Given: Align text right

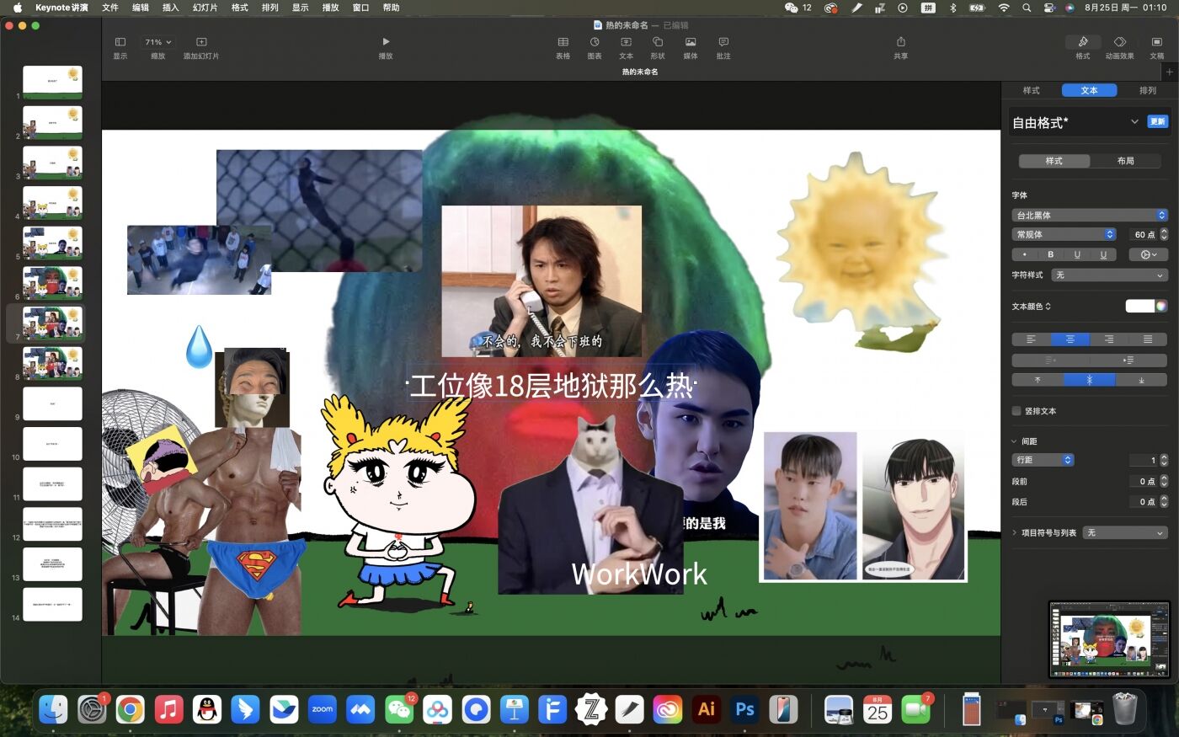Looking at the screenshot, I should (1109, 339).
